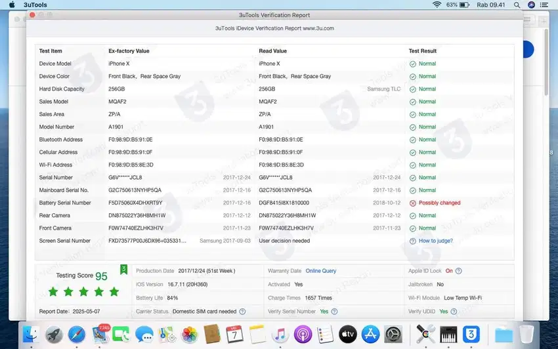Image resolution: width=558 pixels, height=349 pixels.
Task: Click User decision needed text
Action: coord(284,241)
